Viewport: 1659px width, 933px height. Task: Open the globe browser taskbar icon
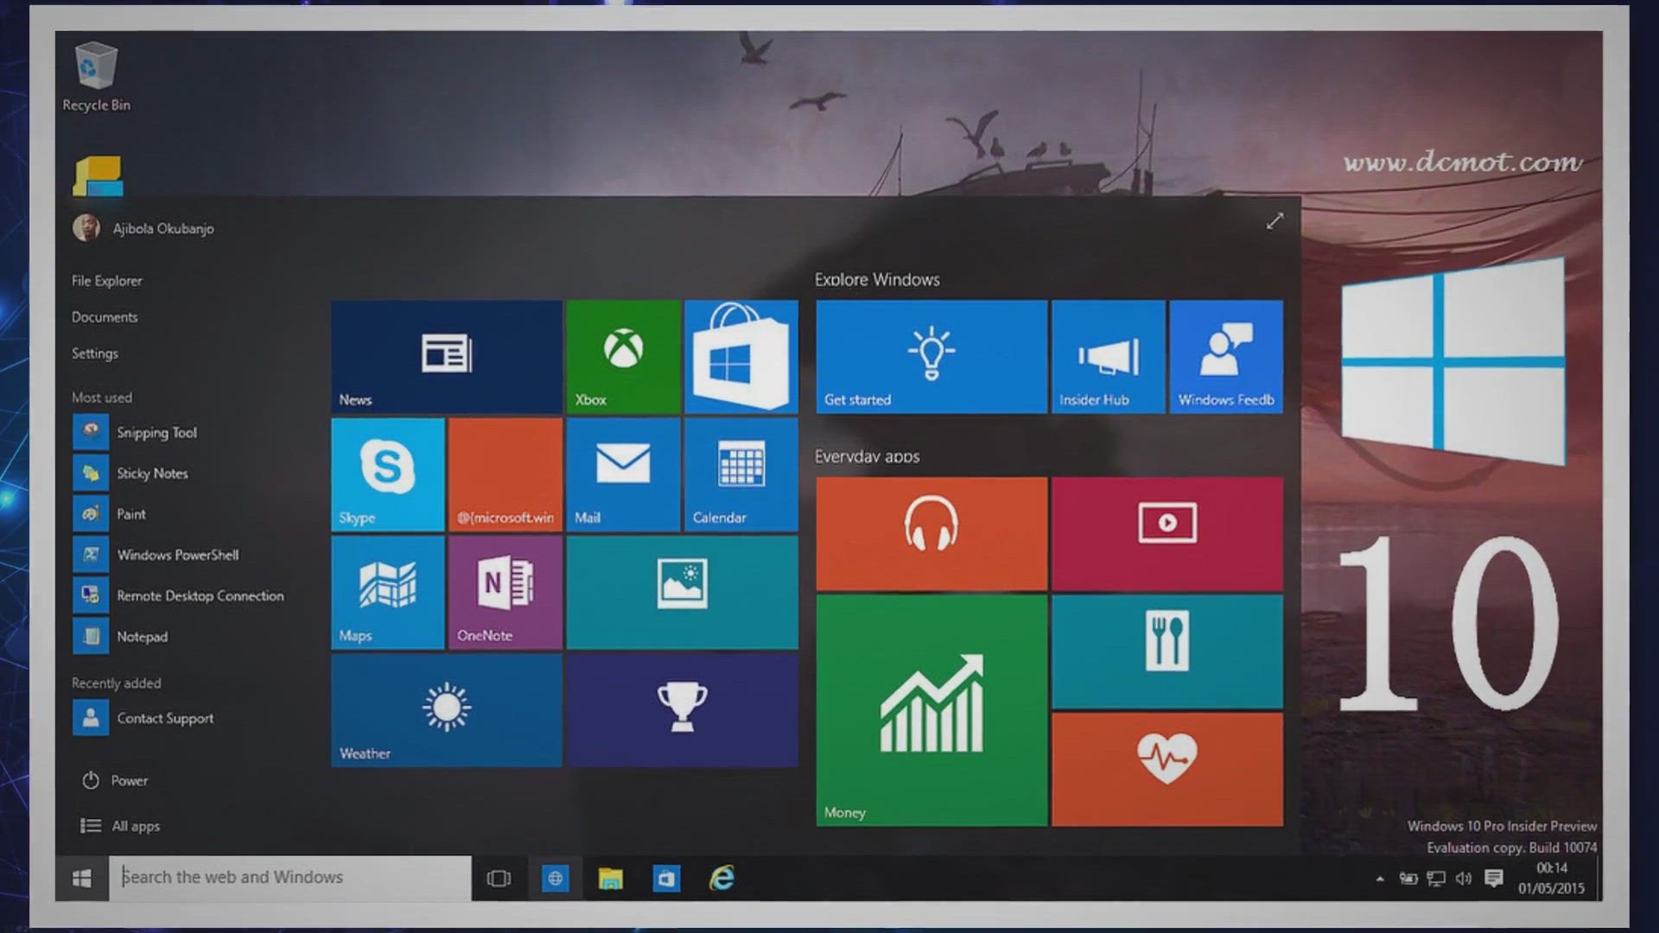coord(555,879)
